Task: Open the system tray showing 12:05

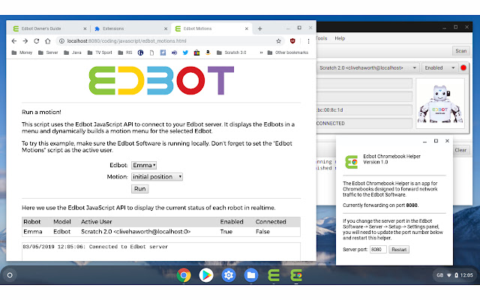Action: 454,275
